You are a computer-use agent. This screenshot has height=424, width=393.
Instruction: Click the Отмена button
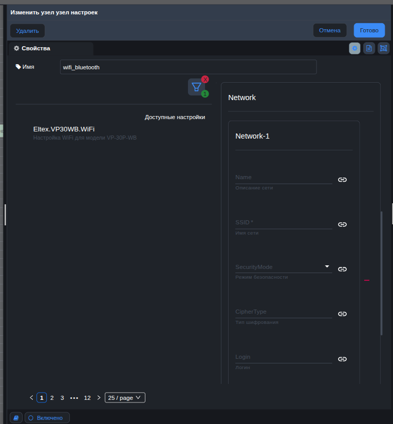[x=329, y=30]
